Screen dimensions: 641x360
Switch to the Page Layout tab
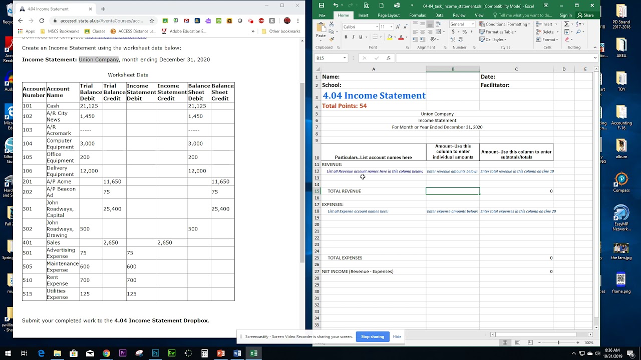click(389, 15)
